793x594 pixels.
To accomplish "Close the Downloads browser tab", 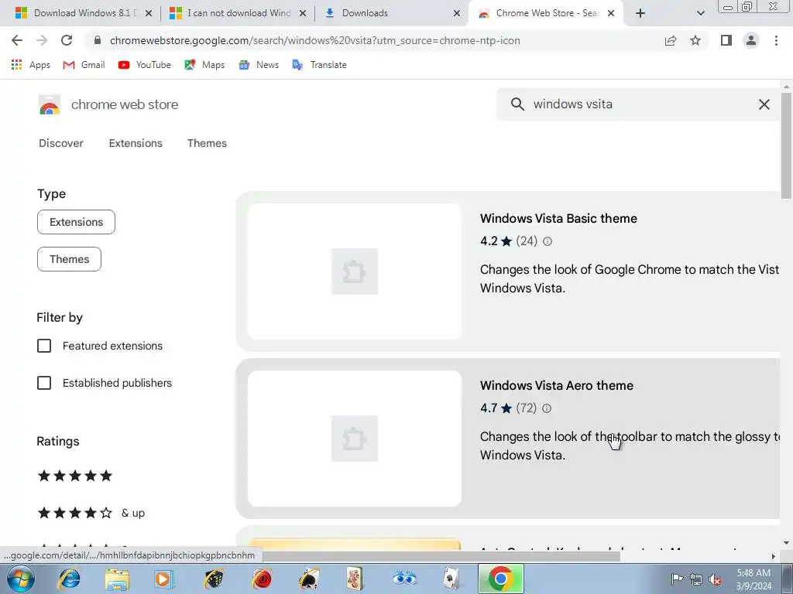I will point(457,13).
